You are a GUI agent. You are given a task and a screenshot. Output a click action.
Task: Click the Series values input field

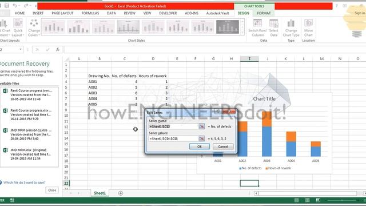click(x=173, y=138)
